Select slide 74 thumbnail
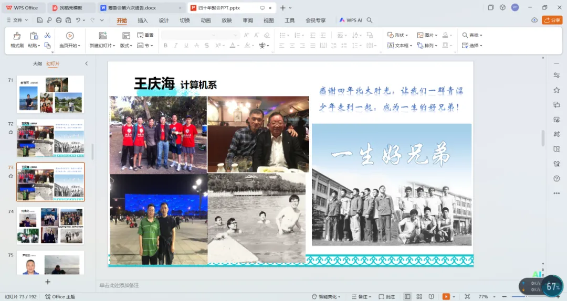567x301 pixels. (50, 225)
